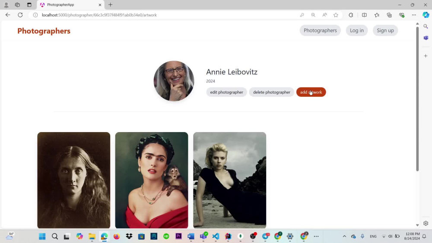Image resolution: width=432 pixels, height=243 pixels.
Task: Toggle split screen view
Action: pos(364,15)
